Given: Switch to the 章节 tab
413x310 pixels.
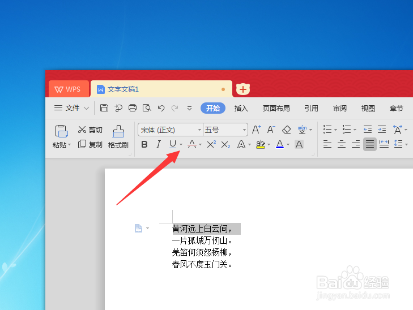Looking at the screenshot, I should point(396,108).
